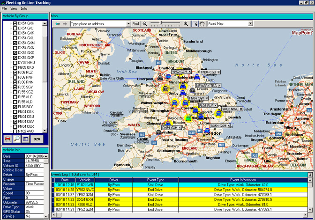The image size is (315, 220).
Task: Sort events by the Date column header
Action: 65,180
